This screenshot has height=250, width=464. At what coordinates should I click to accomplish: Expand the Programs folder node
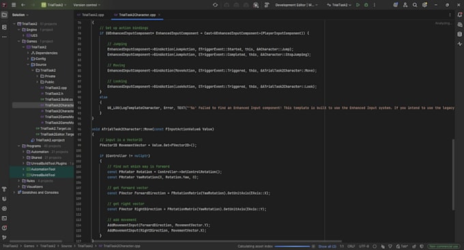coord(19,145)
